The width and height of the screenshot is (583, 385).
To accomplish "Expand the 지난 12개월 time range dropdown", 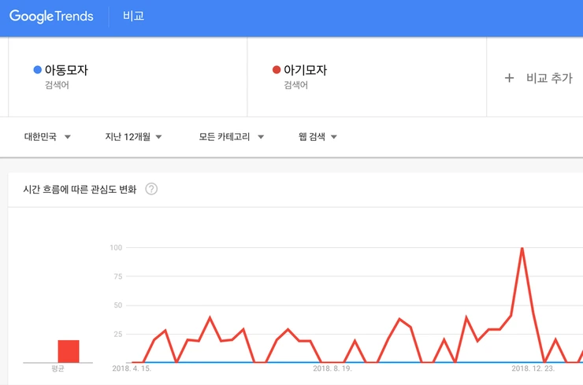I will click(x=133, y=137).
